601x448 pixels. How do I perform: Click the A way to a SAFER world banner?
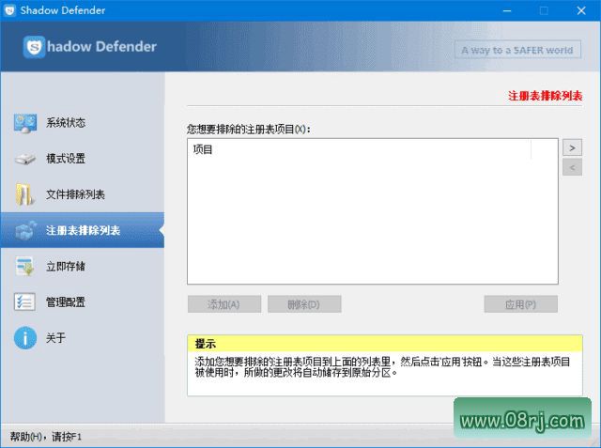[x=517, y=50]
